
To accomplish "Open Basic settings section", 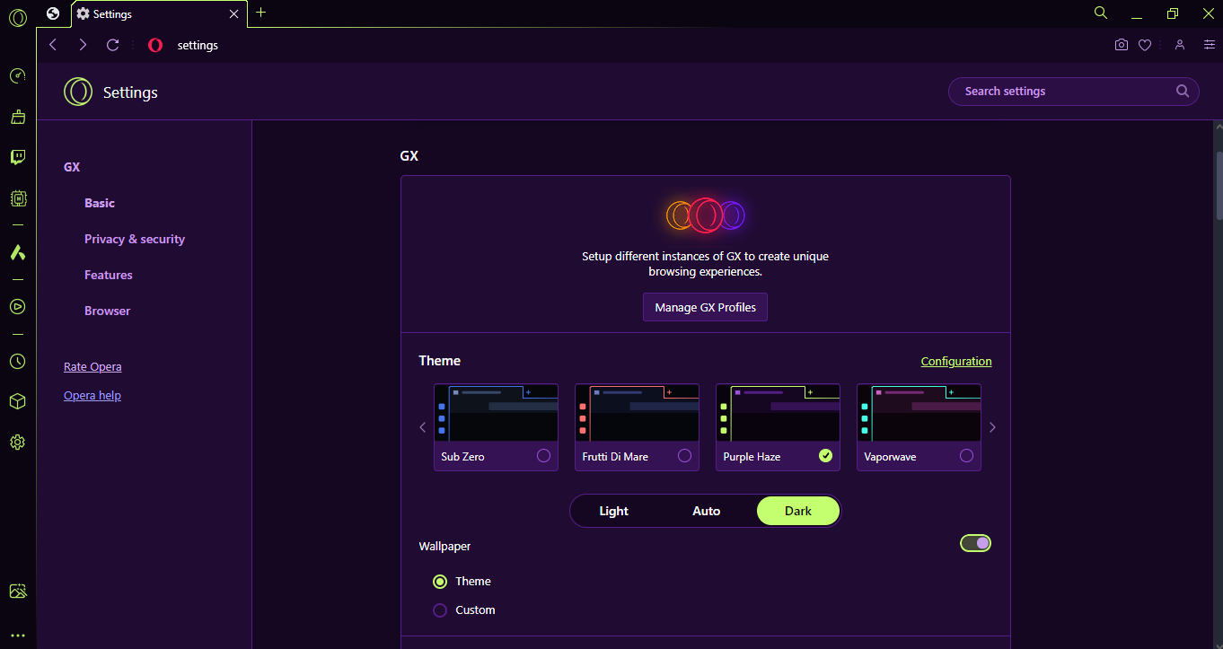I will [x=100, y=203].
